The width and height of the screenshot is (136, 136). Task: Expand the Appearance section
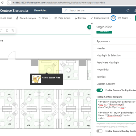point(114,41)
